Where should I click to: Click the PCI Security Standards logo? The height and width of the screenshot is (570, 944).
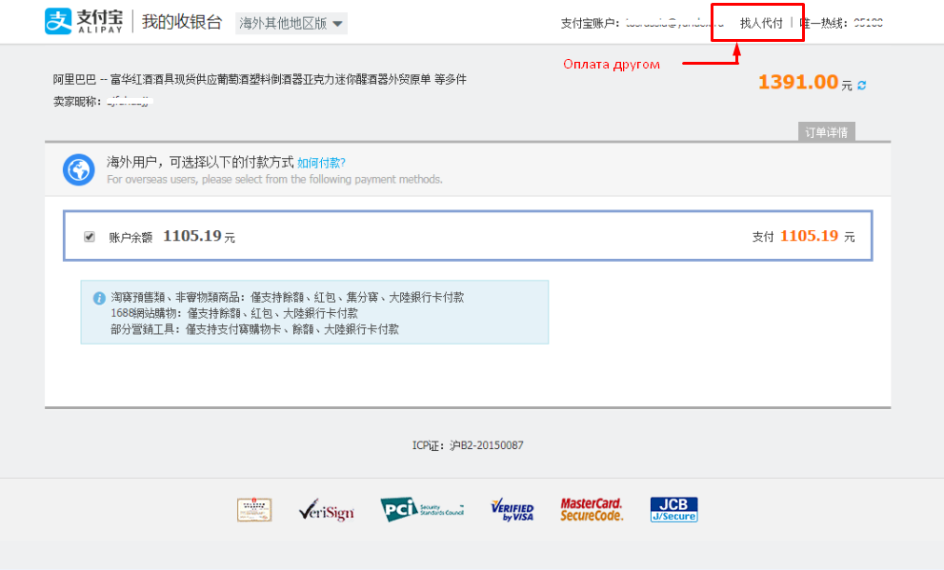422,509
